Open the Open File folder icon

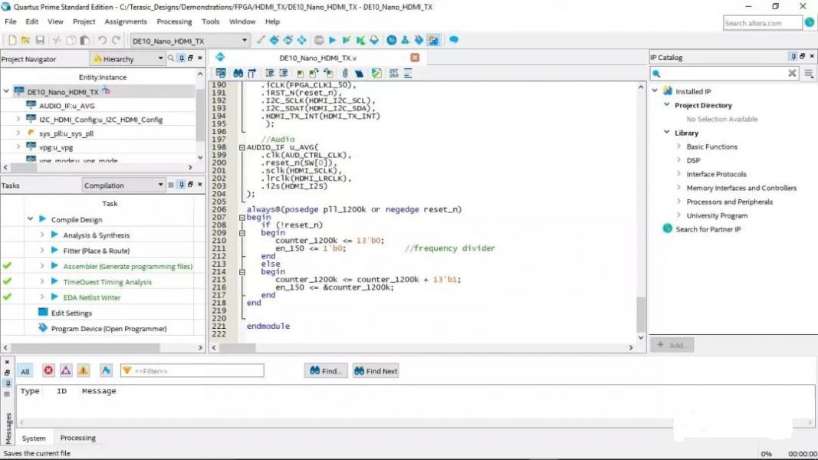25,41
